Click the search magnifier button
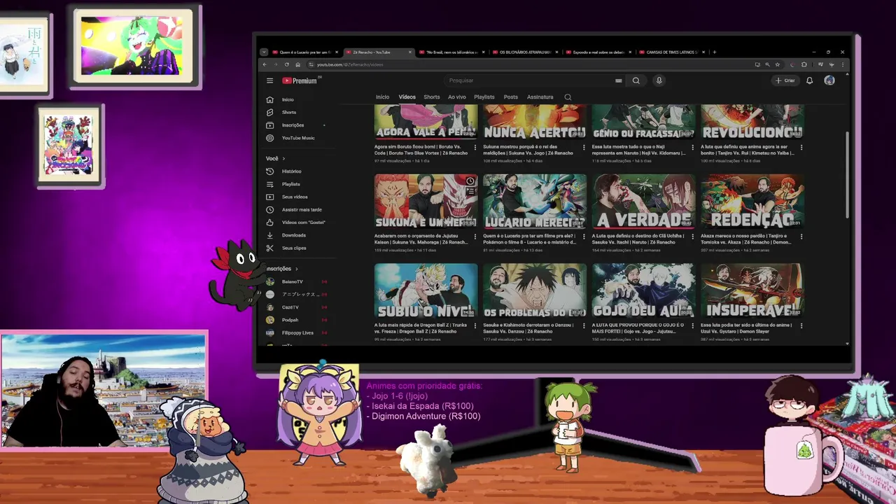Screen dimensions: 896x504 [x=636, y=80]
